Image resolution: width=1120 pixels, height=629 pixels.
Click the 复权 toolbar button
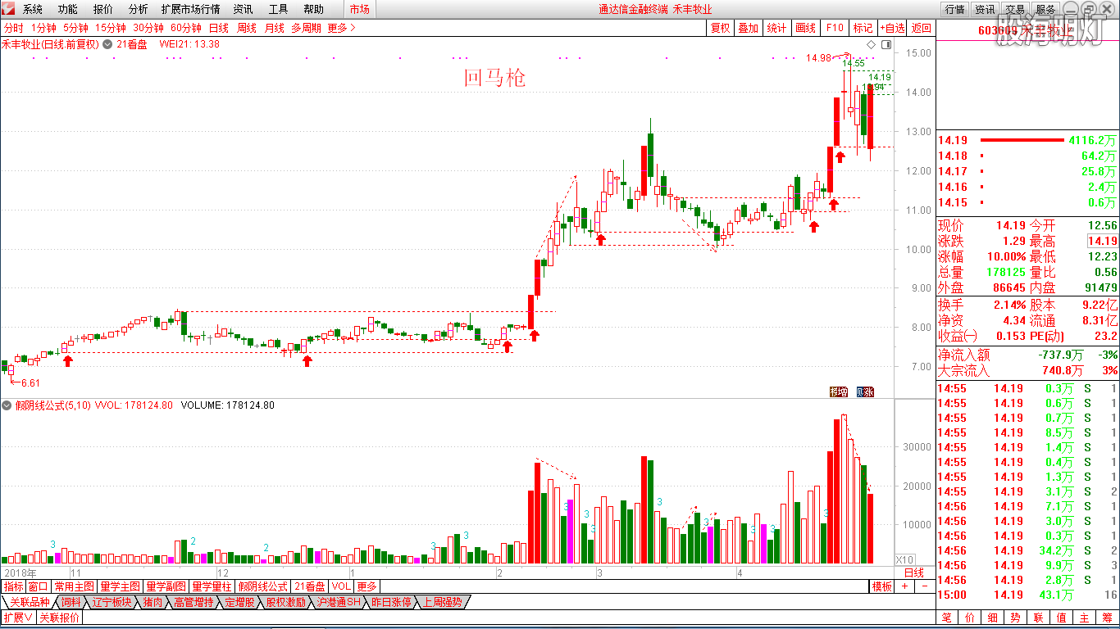coord(720,28)
